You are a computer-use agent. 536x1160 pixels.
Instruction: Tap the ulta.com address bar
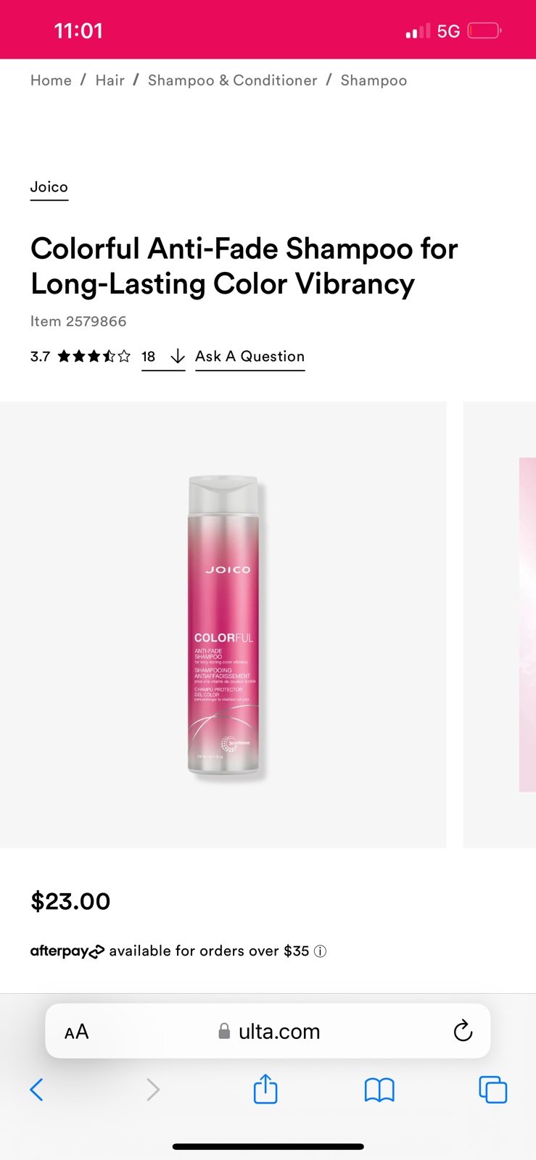coord(268,1031)
